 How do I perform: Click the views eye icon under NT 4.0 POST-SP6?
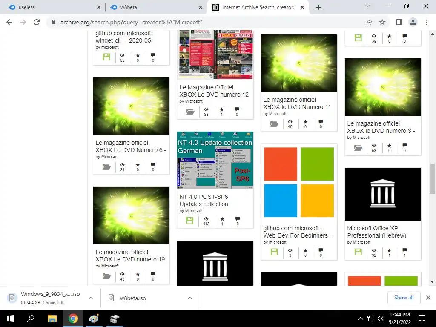tap(207, 219)
